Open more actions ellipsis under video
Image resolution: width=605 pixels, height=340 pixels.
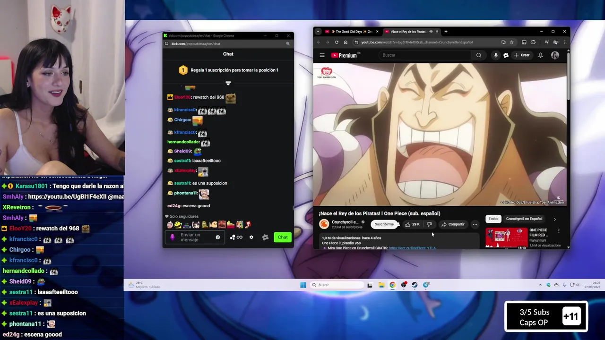click(x=475, y=224)
